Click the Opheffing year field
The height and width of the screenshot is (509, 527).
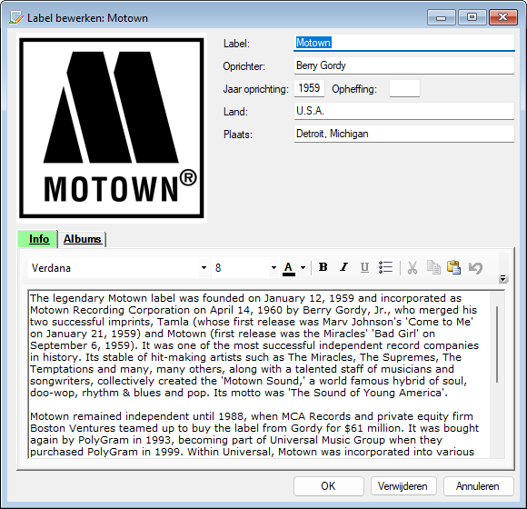[x=404, y=88]
